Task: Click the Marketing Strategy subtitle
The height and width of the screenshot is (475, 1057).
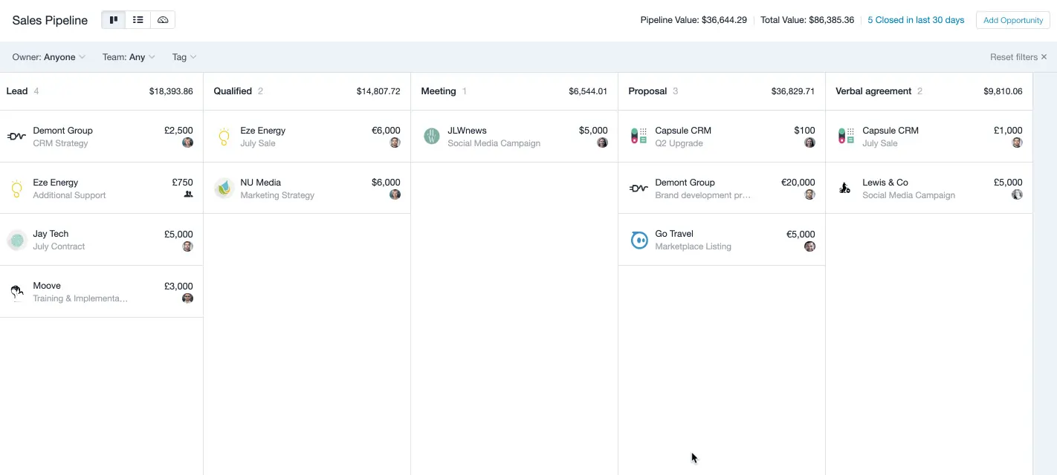Action: tap(277, 195)
